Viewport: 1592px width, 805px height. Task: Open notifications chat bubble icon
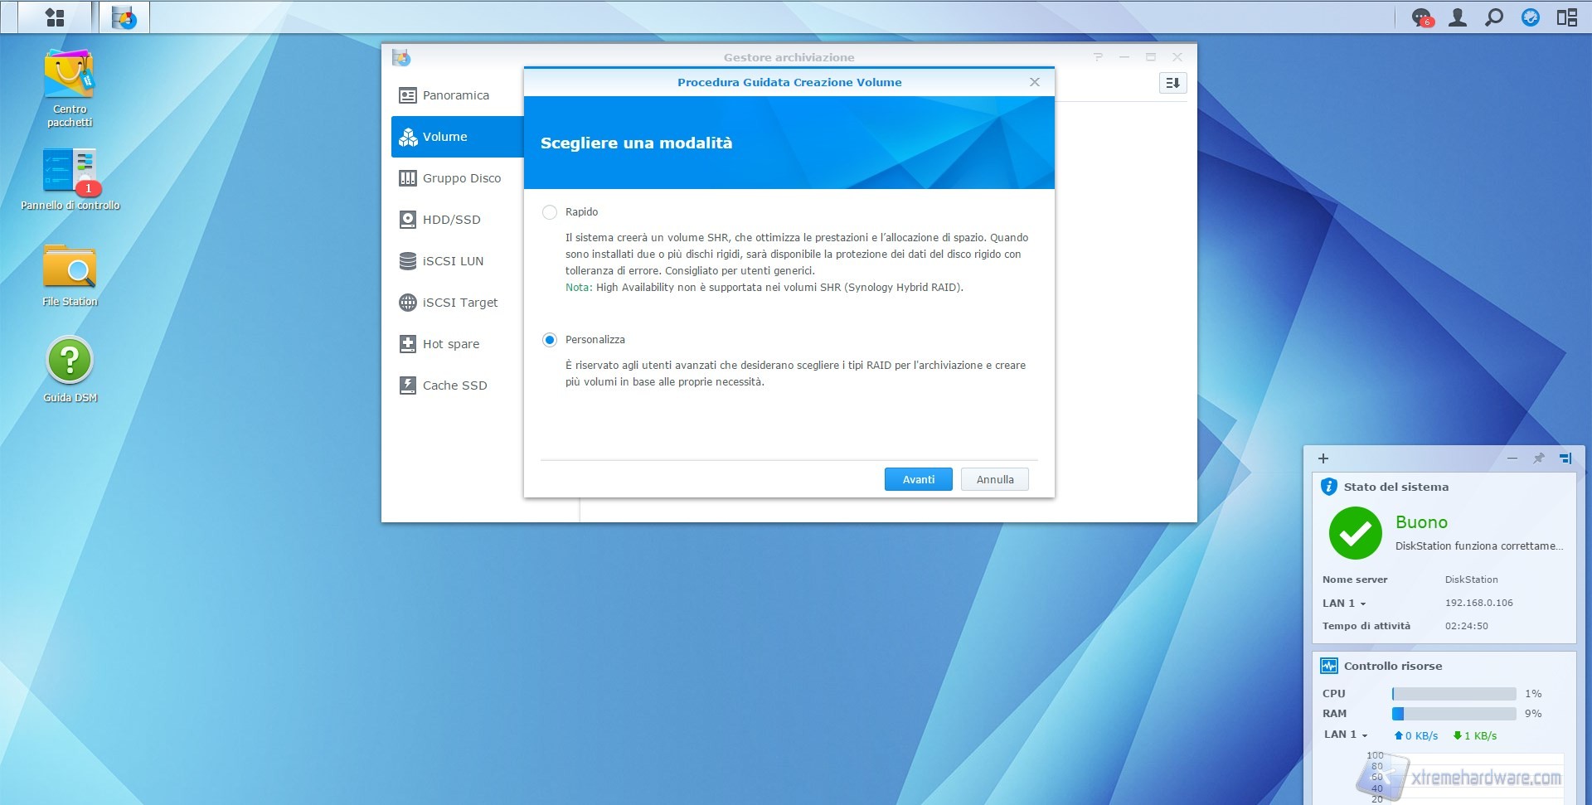click(1422, 17)
